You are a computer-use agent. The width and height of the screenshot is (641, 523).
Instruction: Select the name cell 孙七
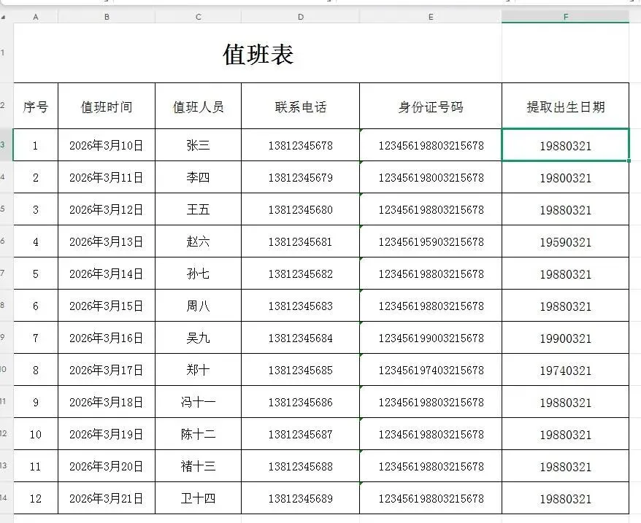[x=199, y=274]
